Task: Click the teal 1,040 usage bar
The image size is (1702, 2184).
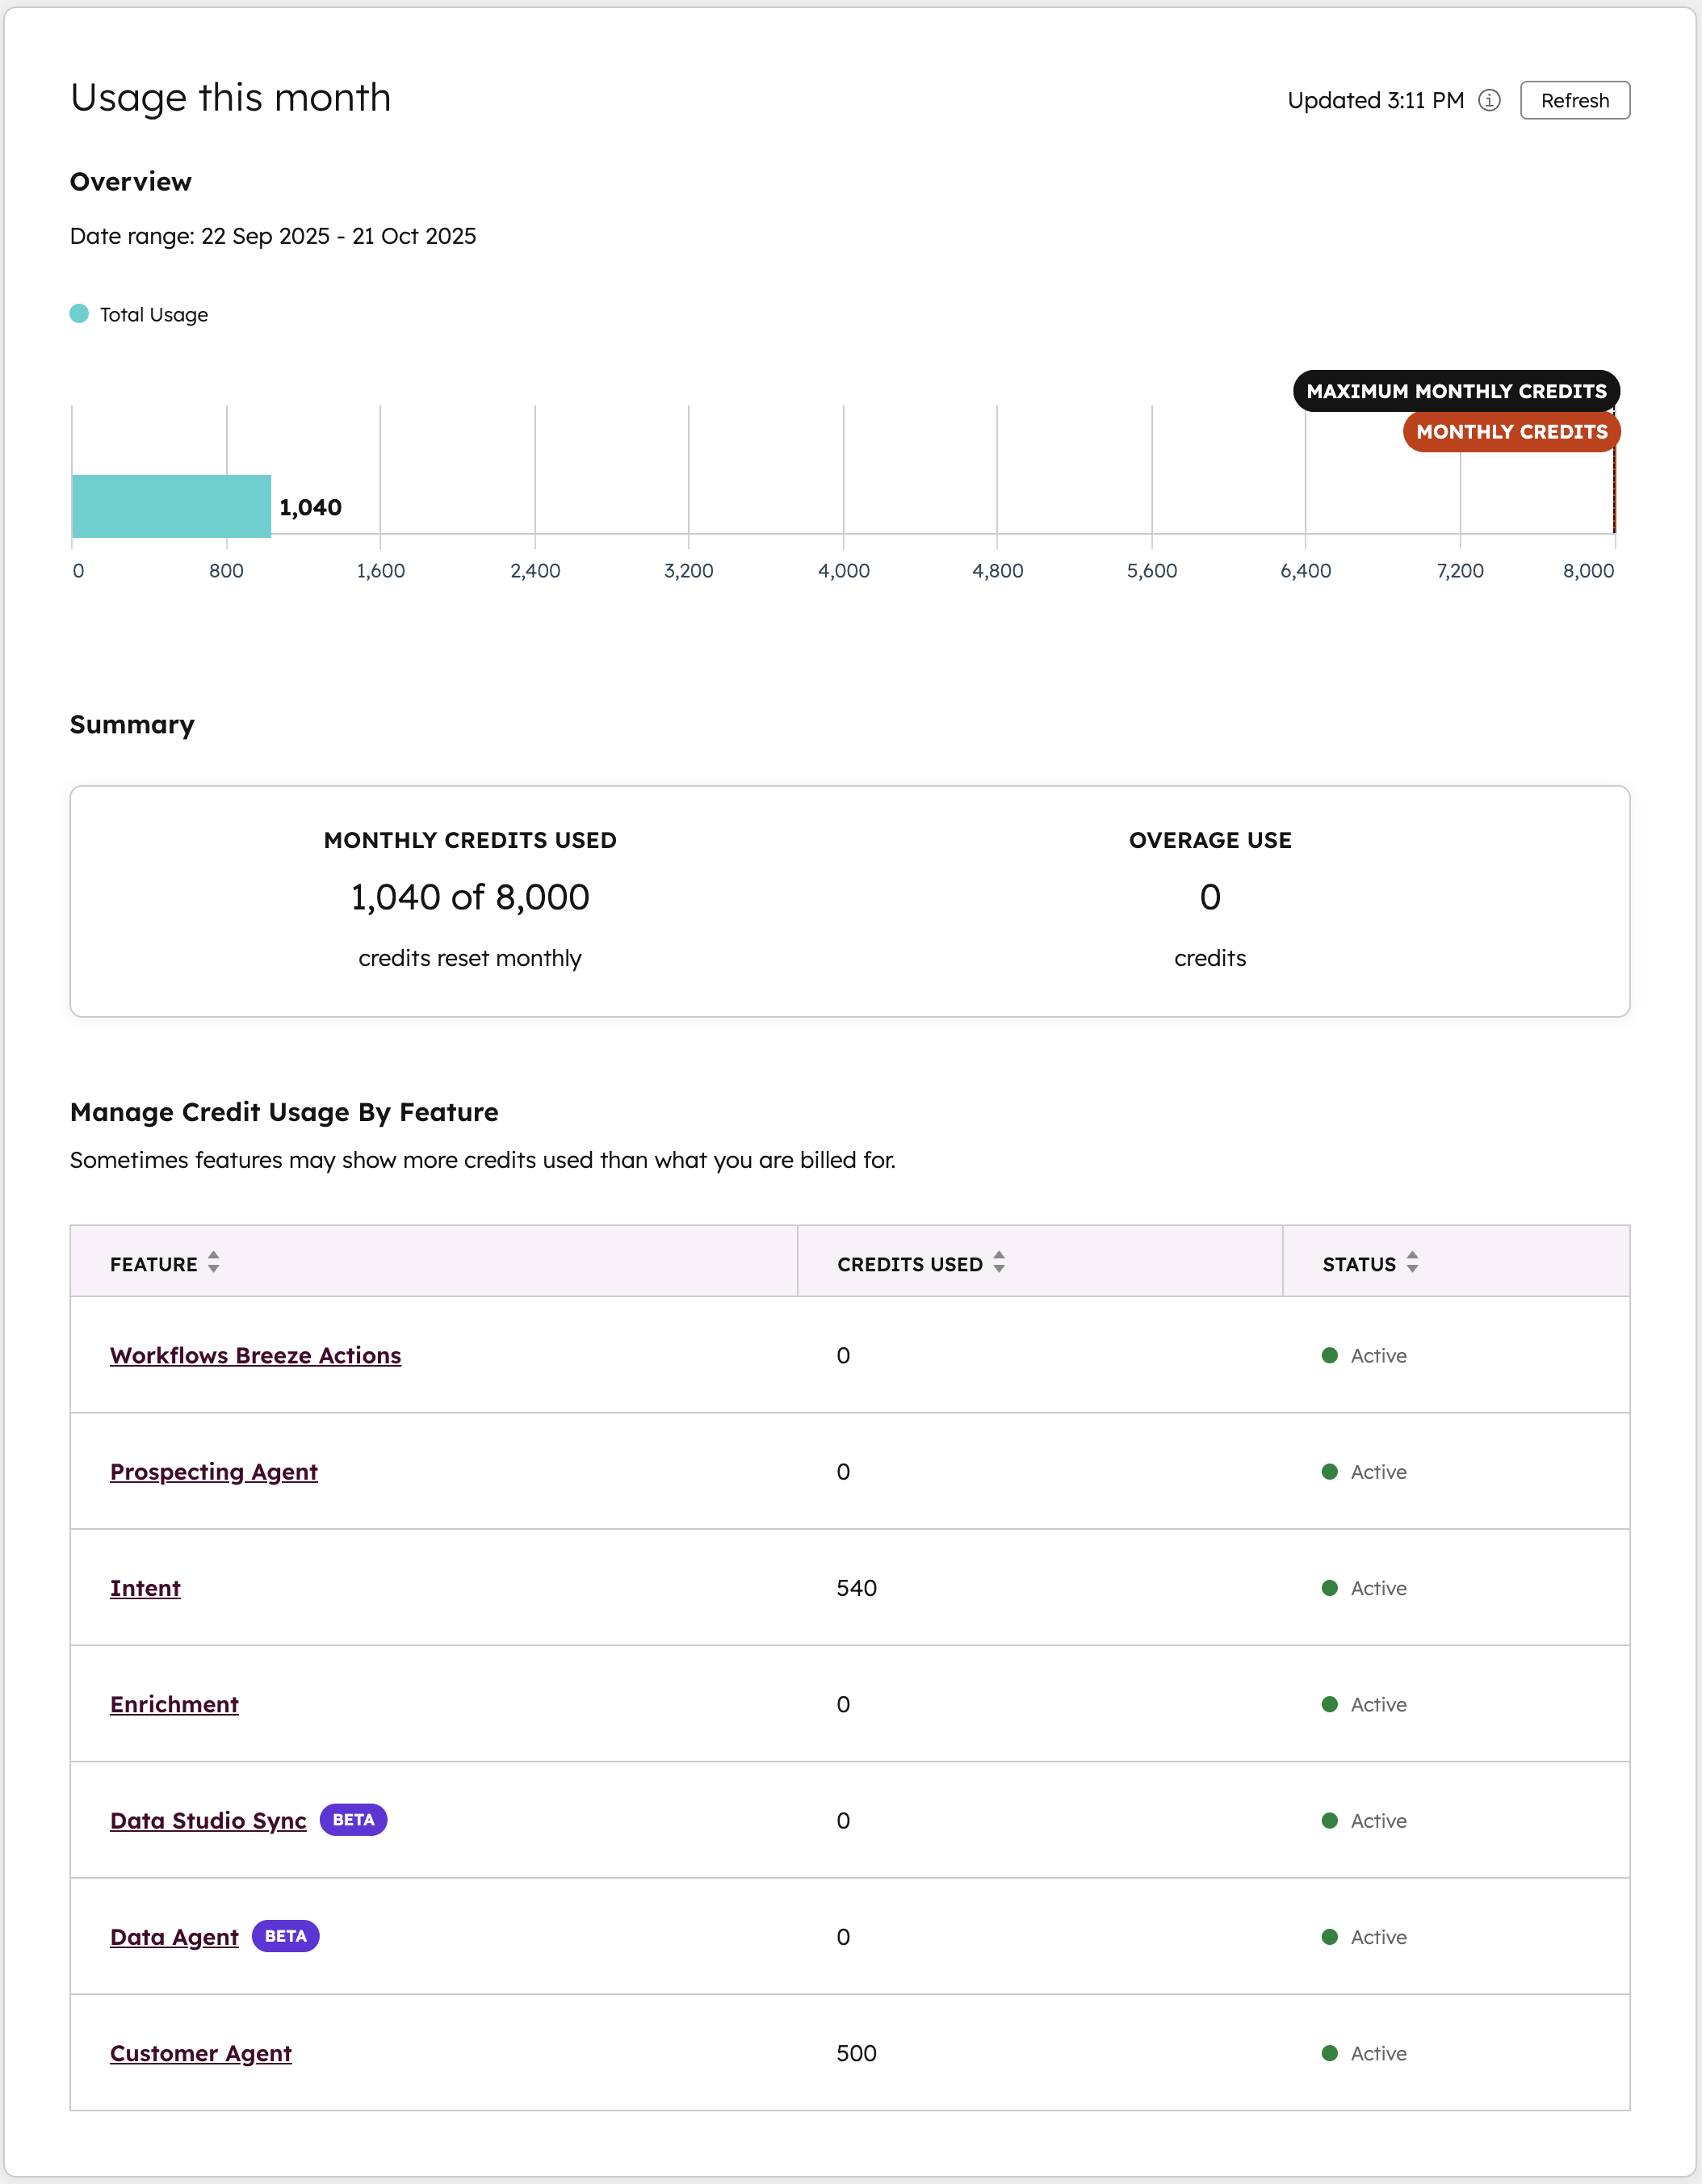Action: [x=171, y=506]
